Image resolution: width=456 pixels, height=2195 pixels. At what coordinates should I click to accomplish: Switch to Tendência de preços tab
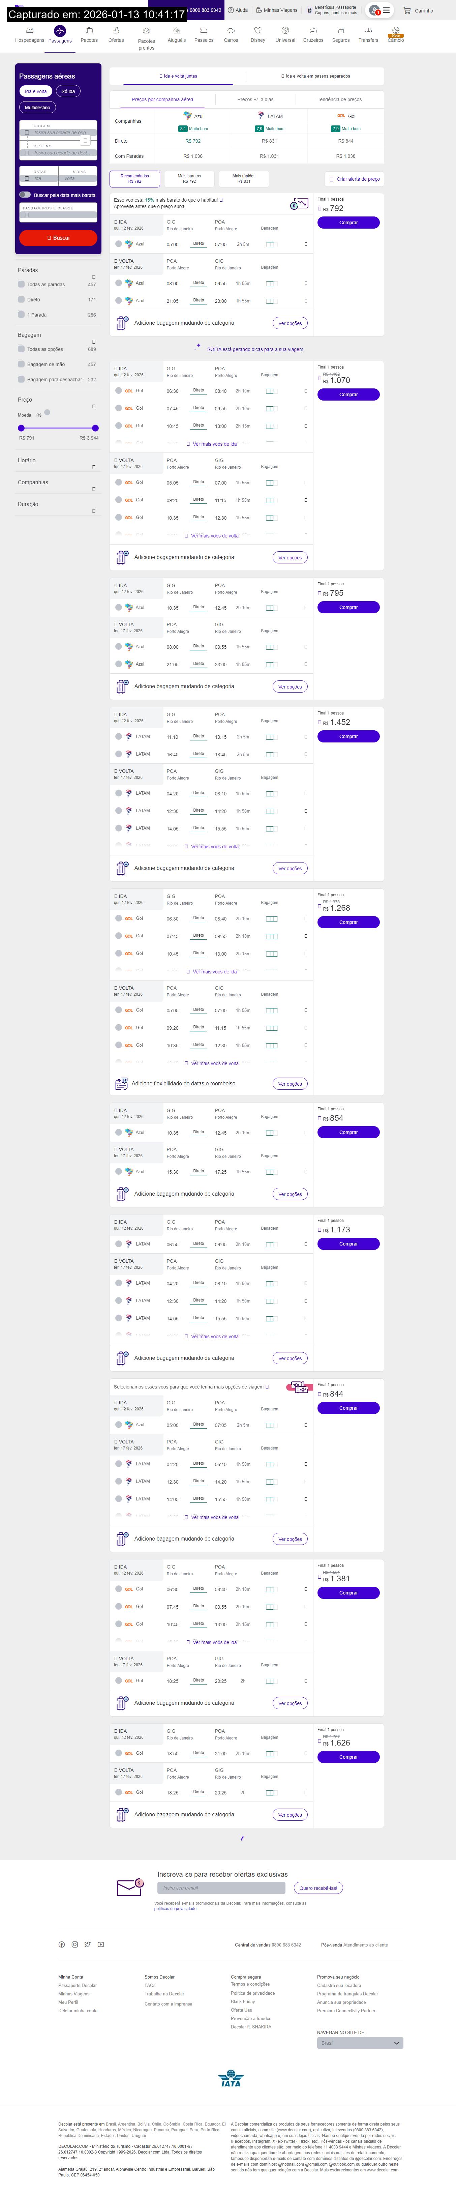(x=339, y=100)
